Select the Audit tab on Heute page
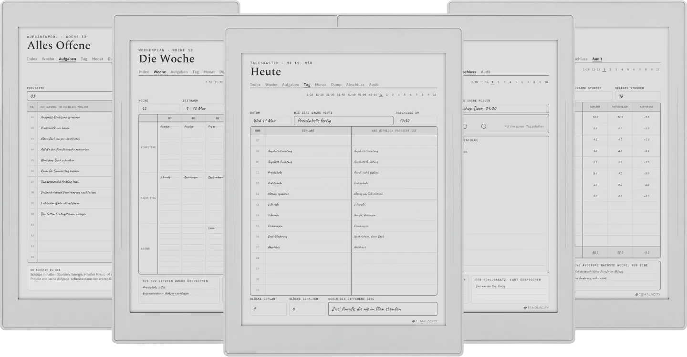687x357 pixels. click(374, 85)
